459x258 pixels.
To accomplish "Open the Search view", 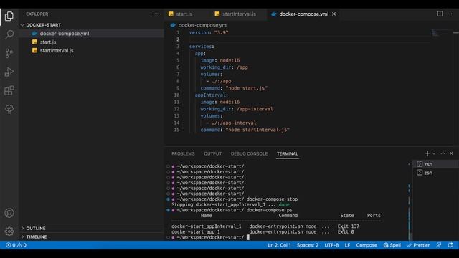I will tap(9, 34).
